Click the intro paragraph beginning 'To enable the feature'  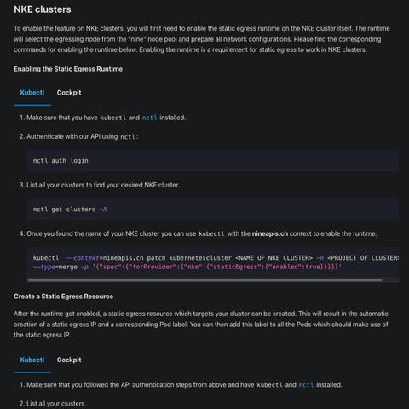202,39
